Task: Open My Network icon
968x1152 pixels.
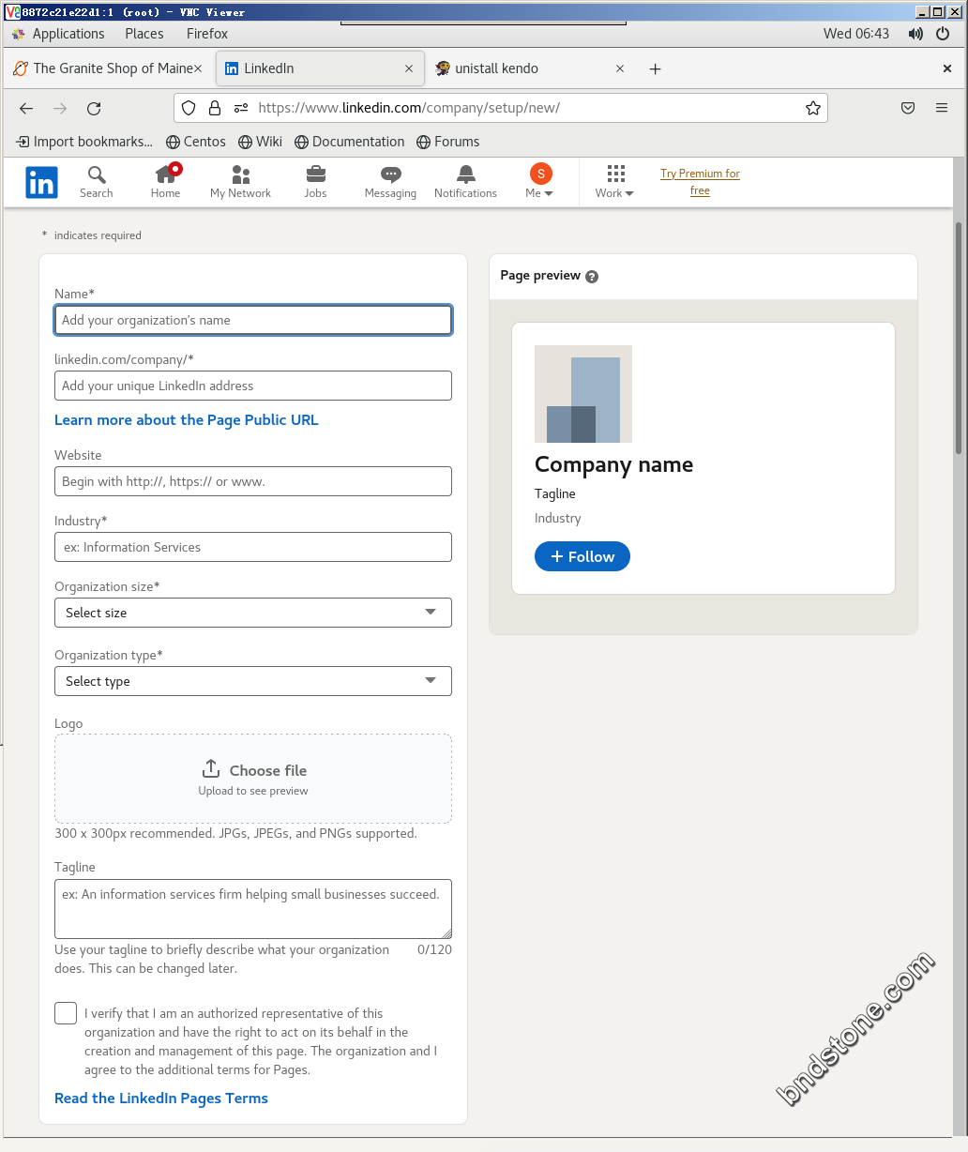Action: pos(240,174)
